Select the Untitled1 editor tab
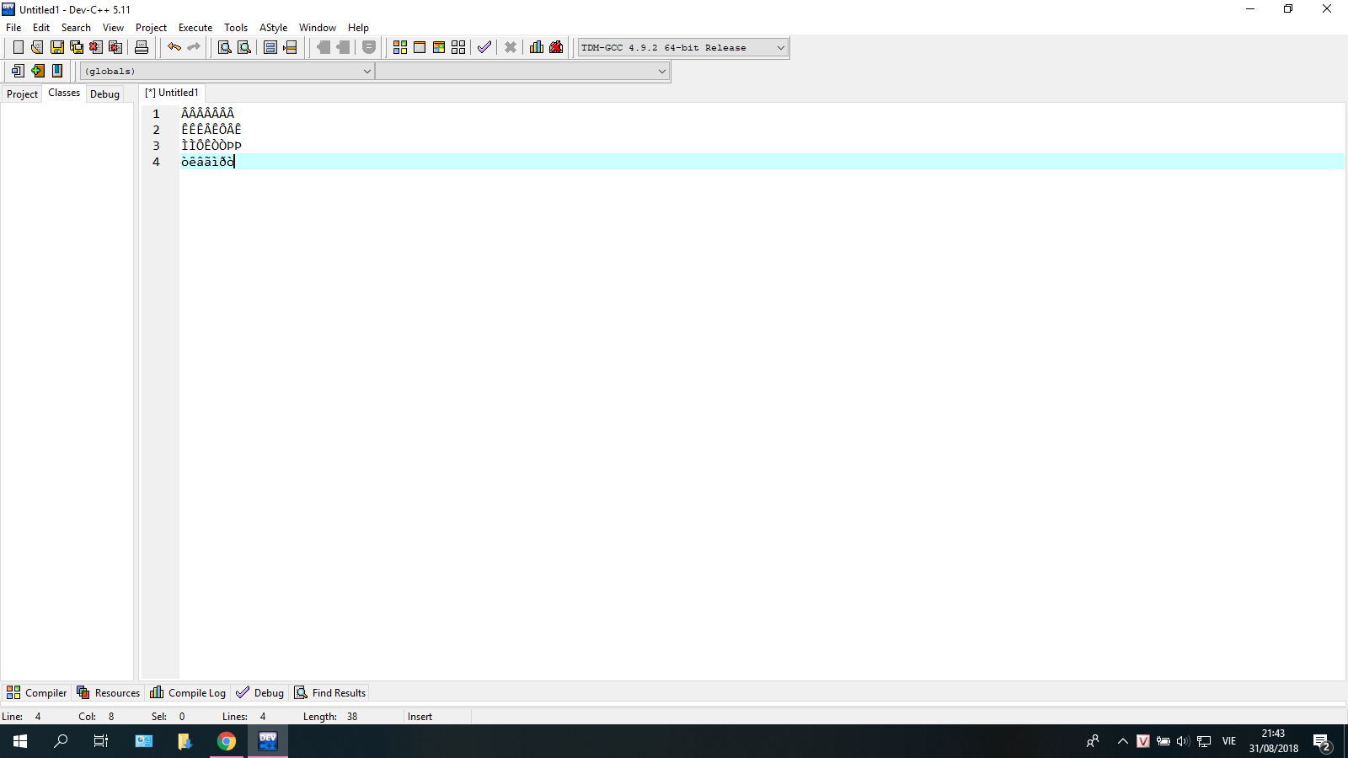This screenshot has width=1348, height=758. (x=172, y=93)
